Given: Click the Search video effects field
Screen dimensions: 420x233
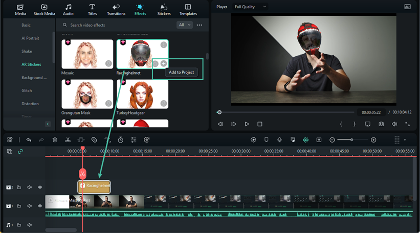Looking at the screenshot, I should (118, 25).
